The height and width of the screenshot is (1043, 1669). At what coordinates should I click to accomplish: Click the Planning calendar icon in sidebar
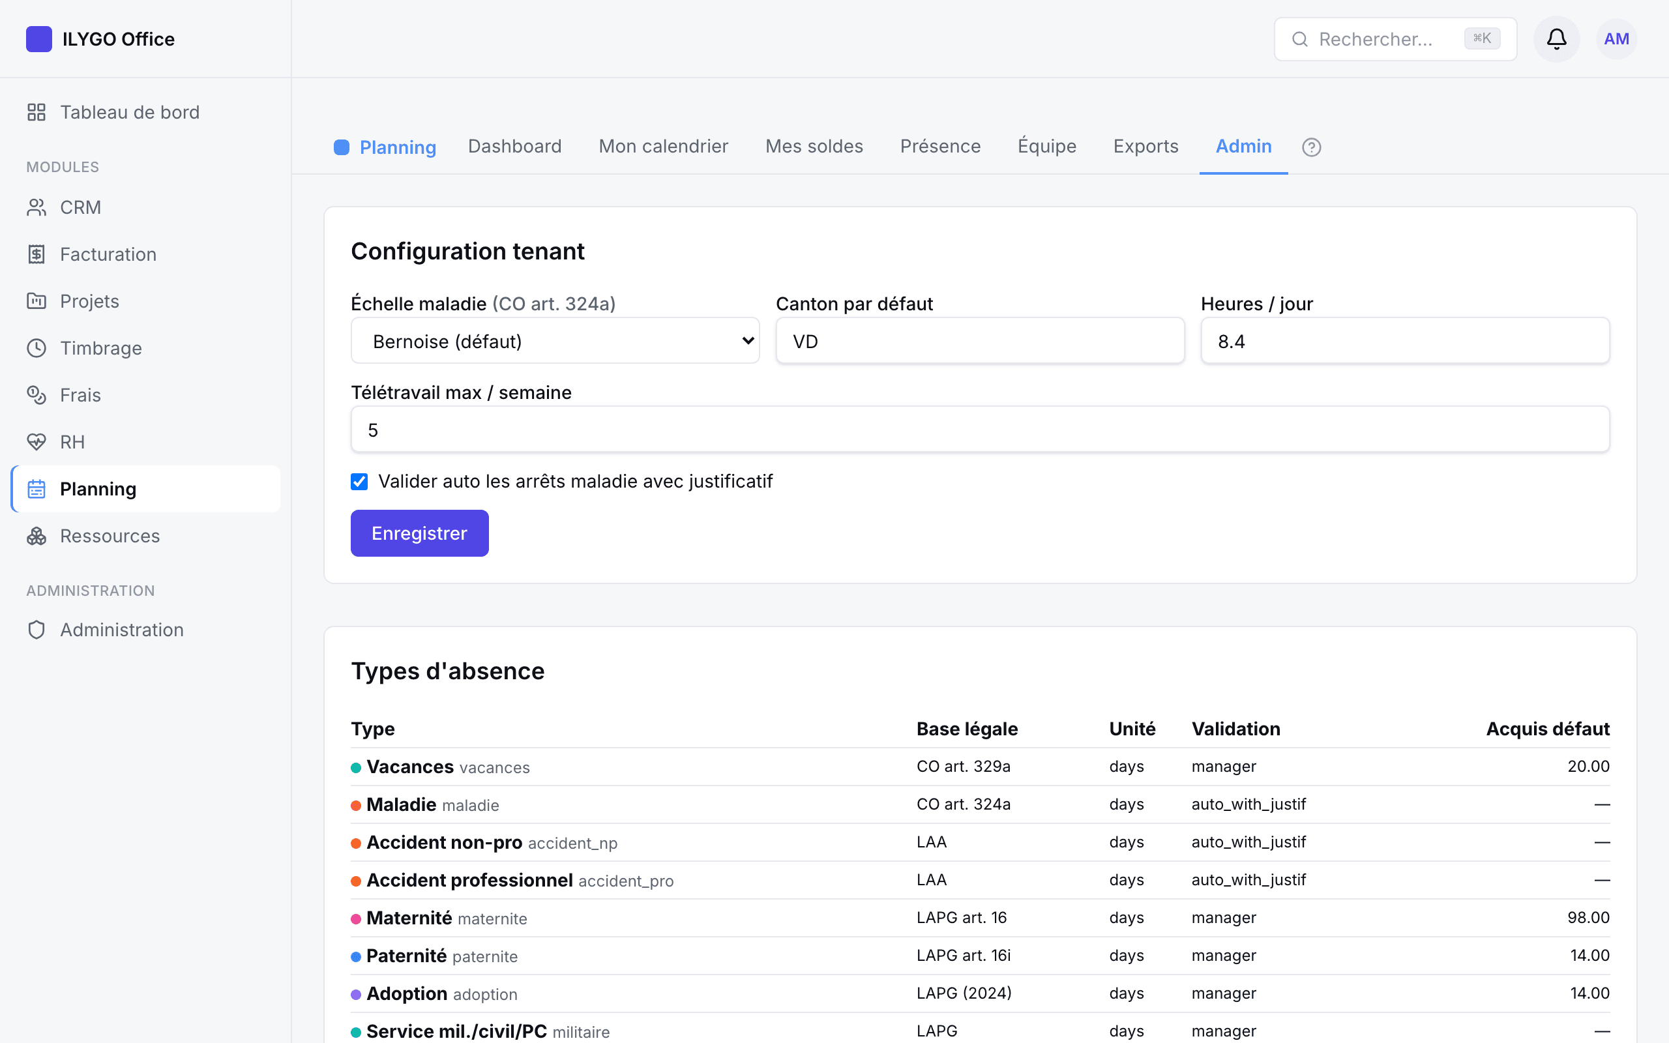(x=37, y=488)
